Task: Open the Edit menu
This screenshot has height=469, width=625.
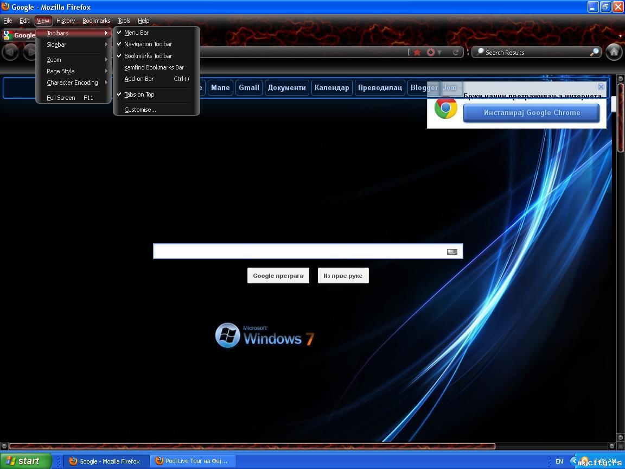Action: (x=24, y=21)
